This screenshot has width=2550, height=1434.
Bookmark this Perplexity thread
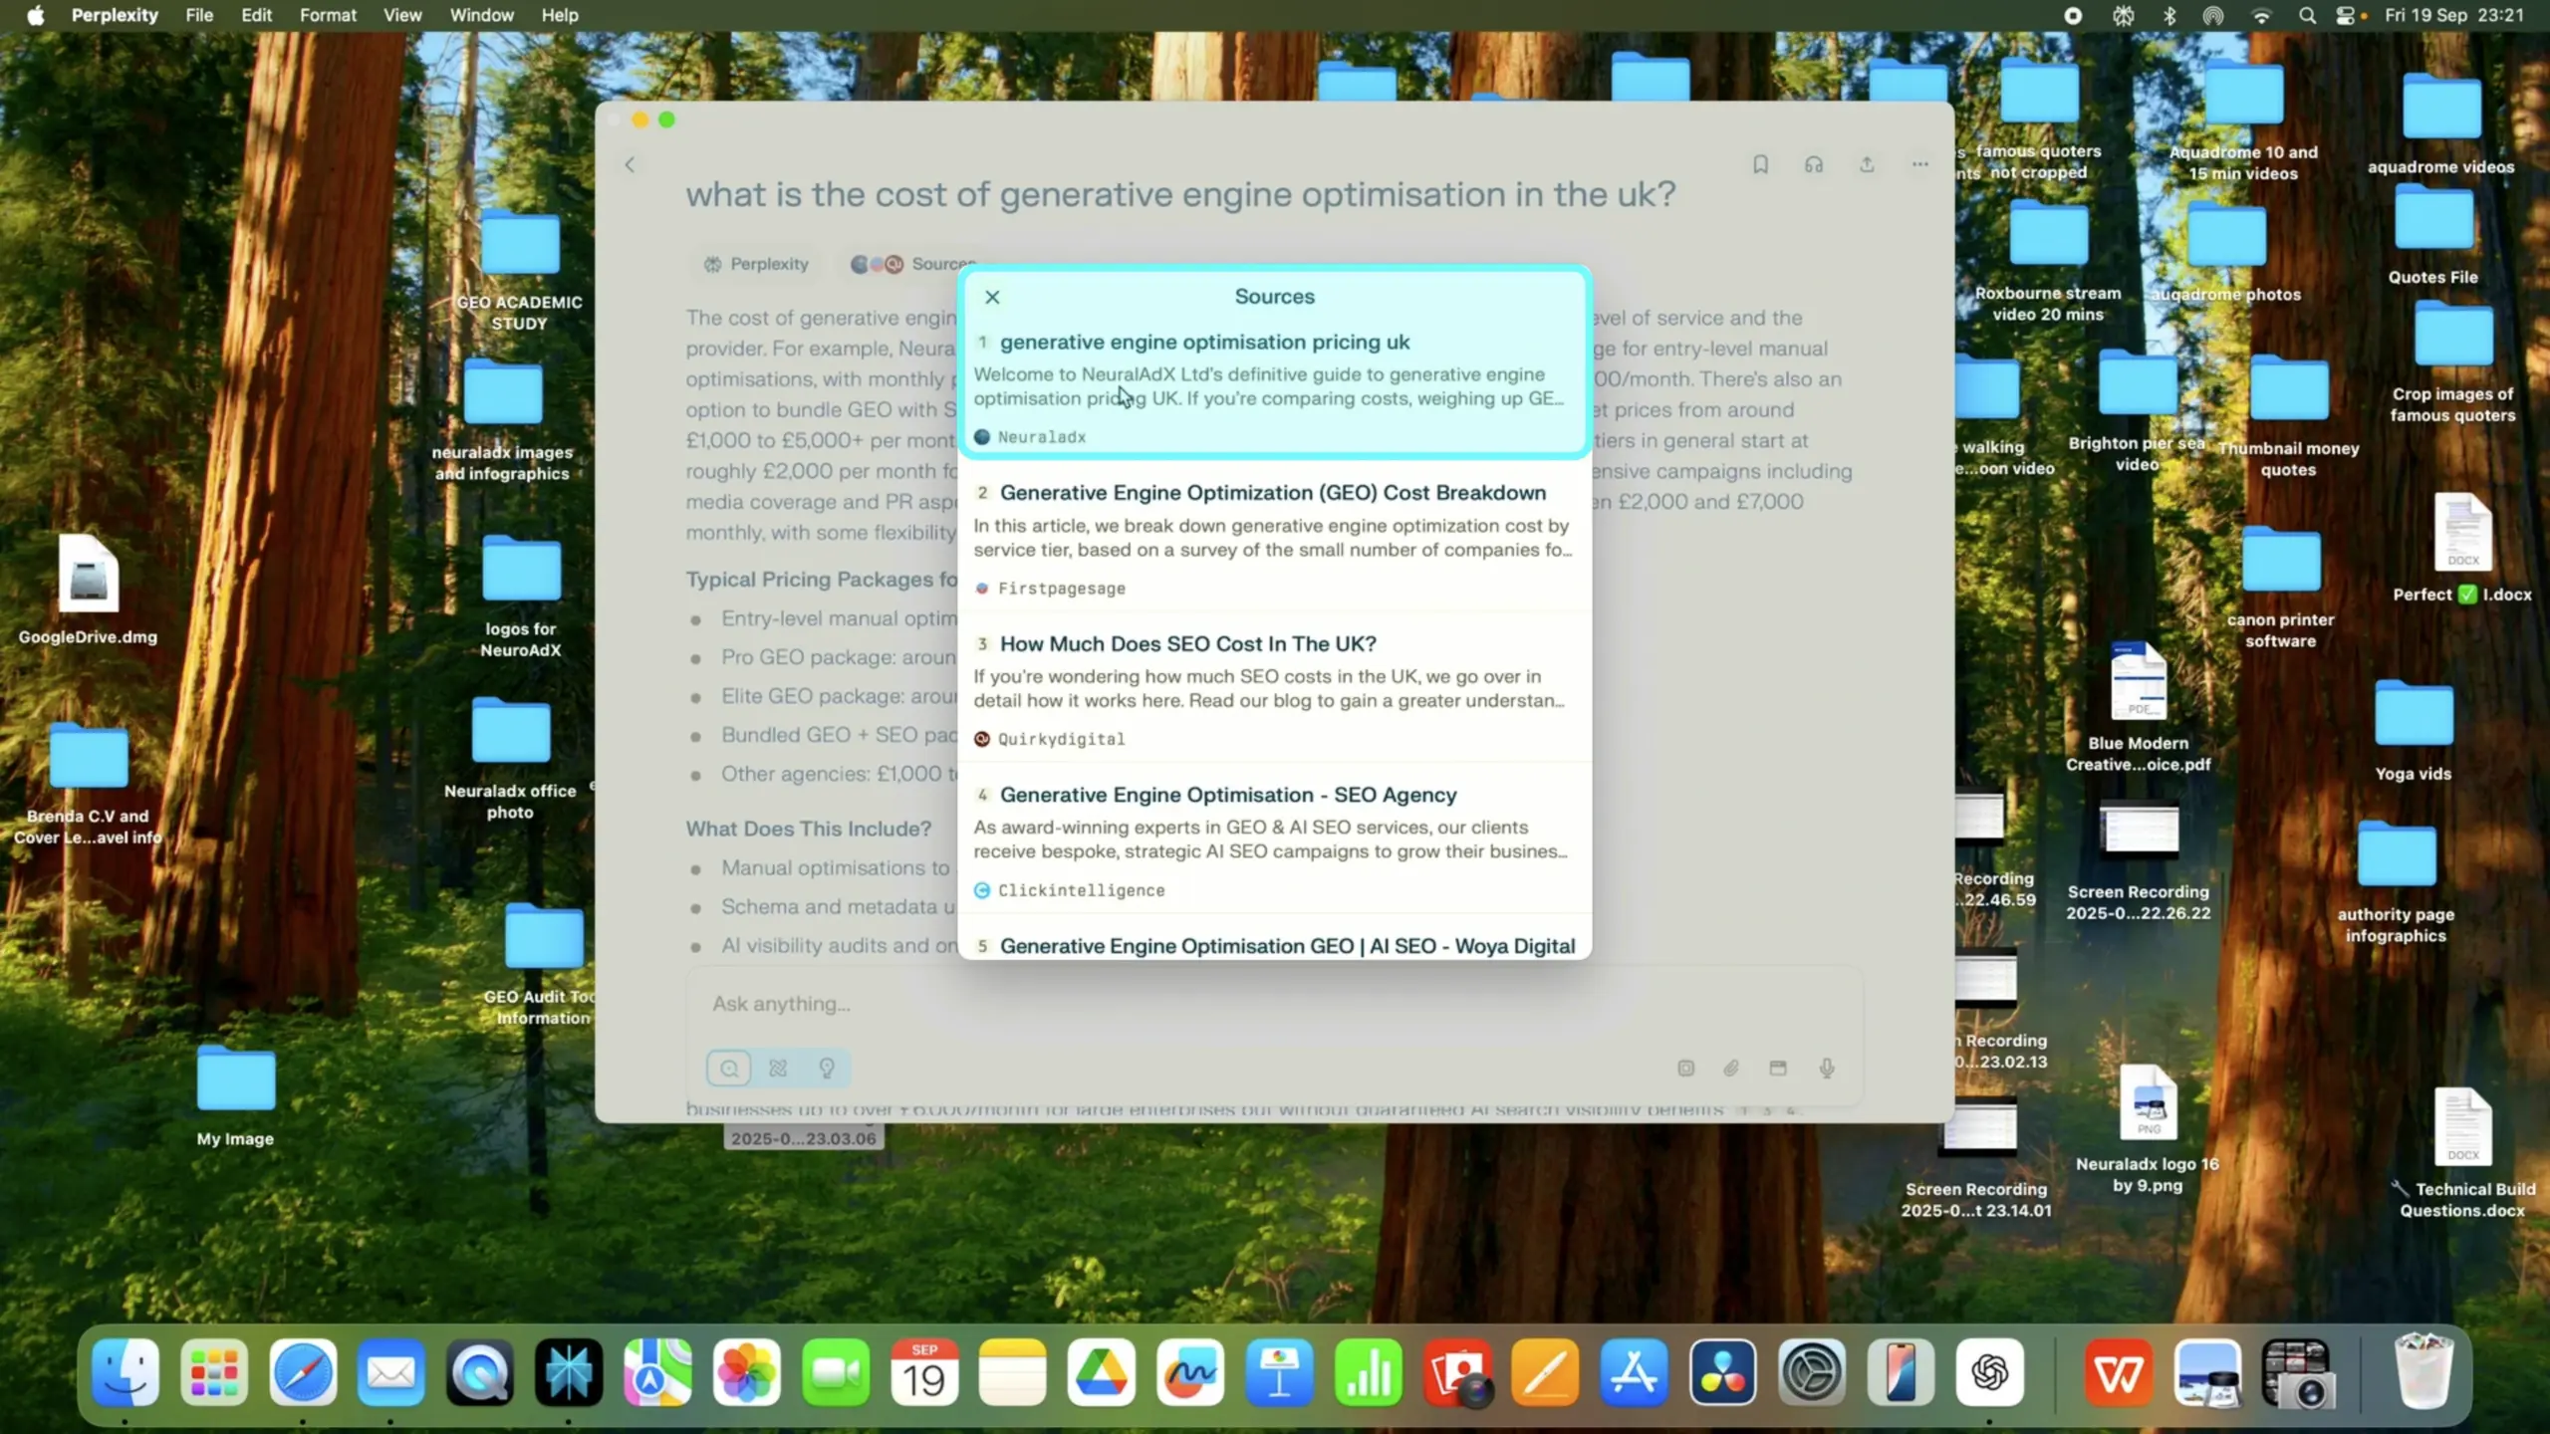(x=1760, y=164)
